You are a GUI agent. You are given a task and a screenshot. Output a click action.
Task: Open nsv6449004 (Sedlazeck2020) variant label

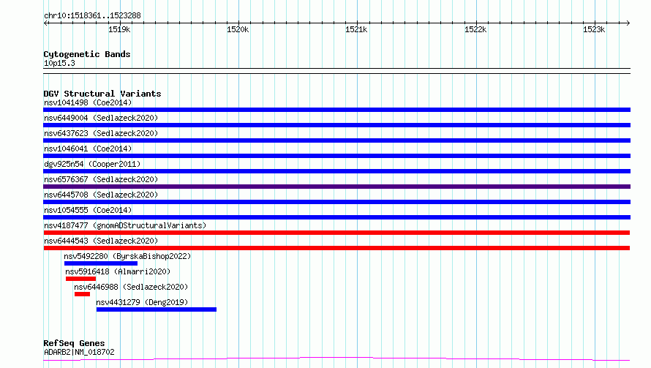coord(101,118)
